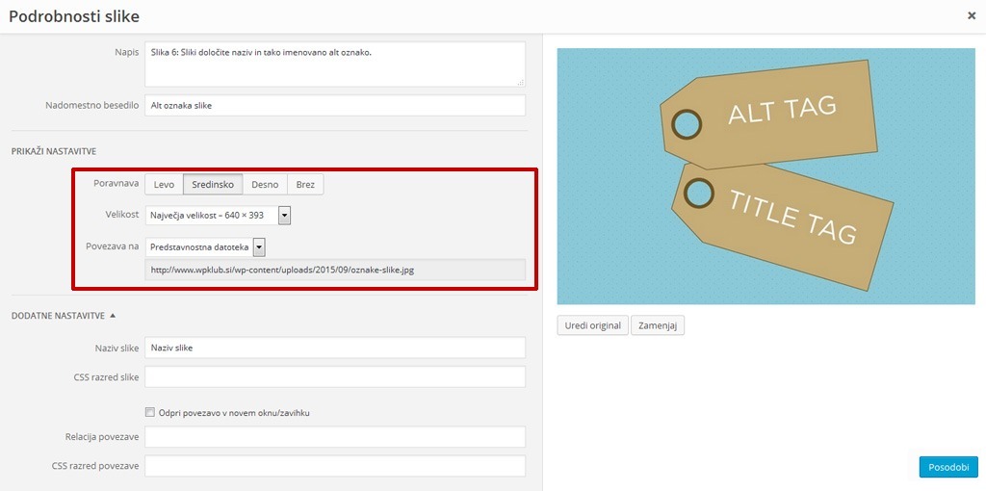Click the Relacija povezave field
This screenshot has width=986, height=491.
334,437
